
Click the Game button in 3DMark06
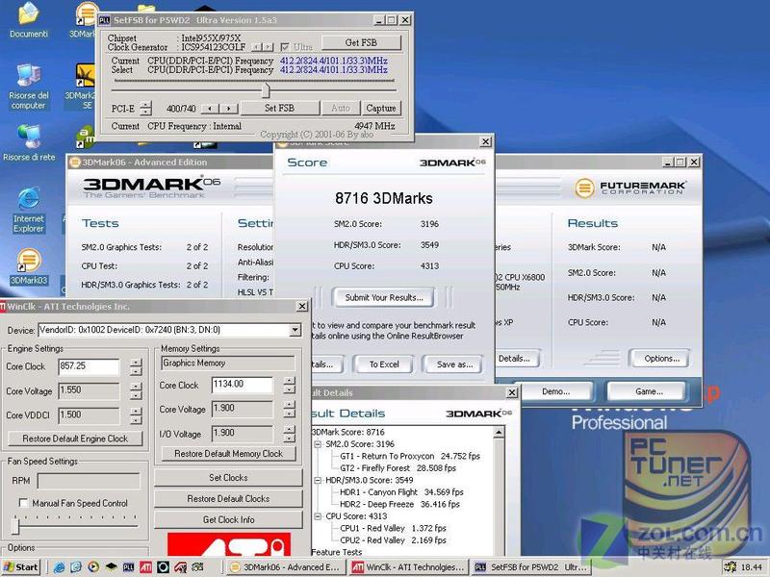pyautogui.click(x=648, y=391)
